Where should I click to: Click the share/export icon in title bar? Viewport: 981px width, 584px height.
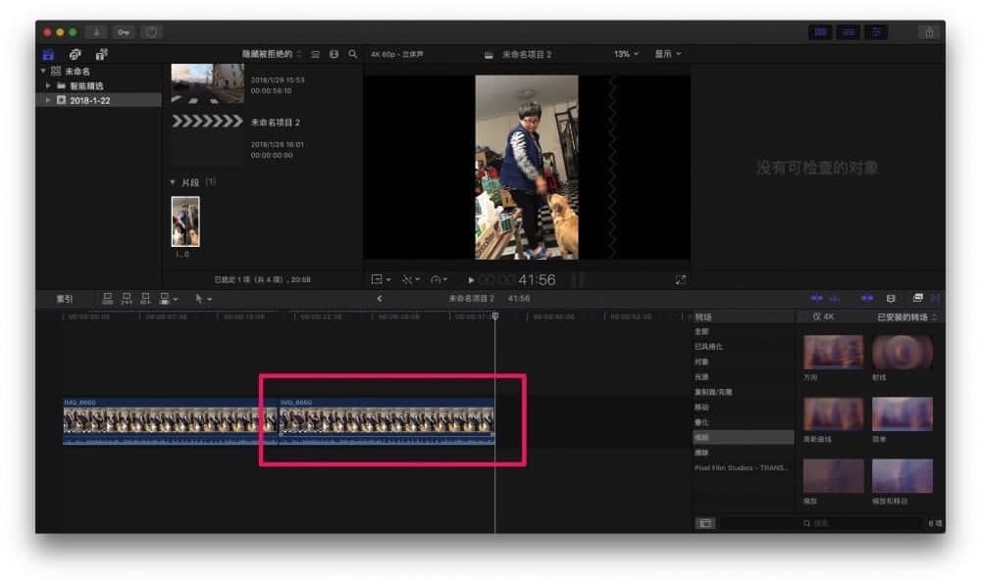(x=930, y=32)
